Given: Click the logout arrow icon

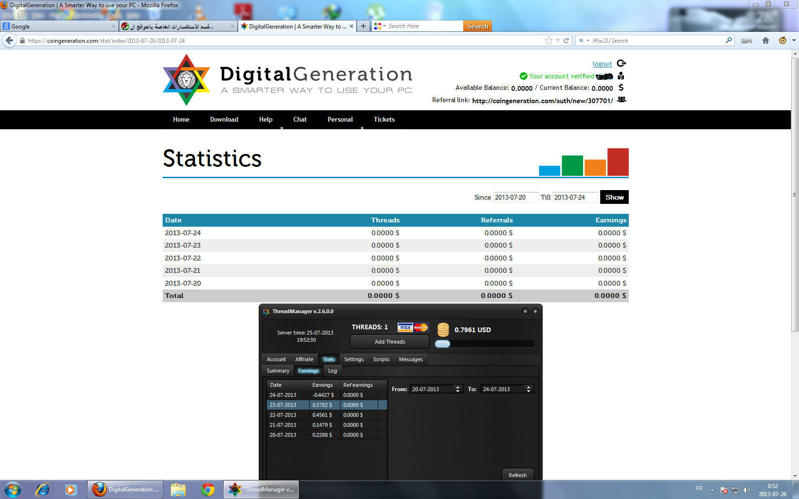Looking at the screenshot, I should click(622, 63).
